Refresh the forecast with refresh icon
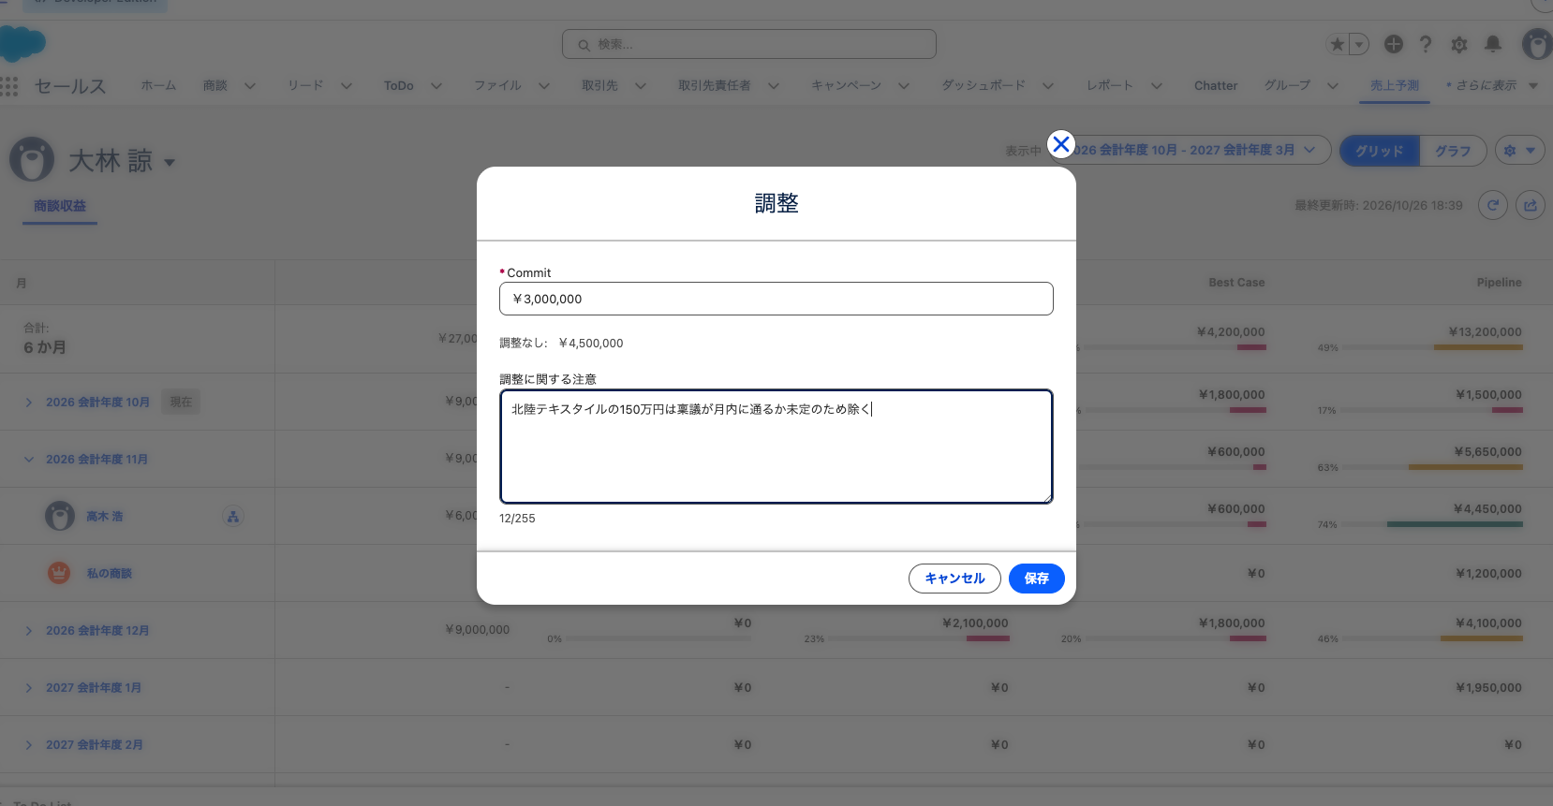This screenshot has width=1553, height=806. tap(1493, 205)
